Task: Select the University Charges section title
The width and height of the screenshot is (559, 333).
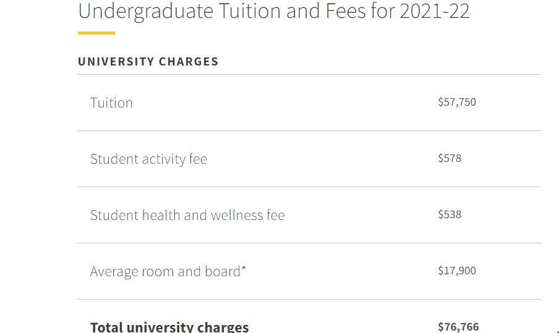Action: tap(148, 62)
